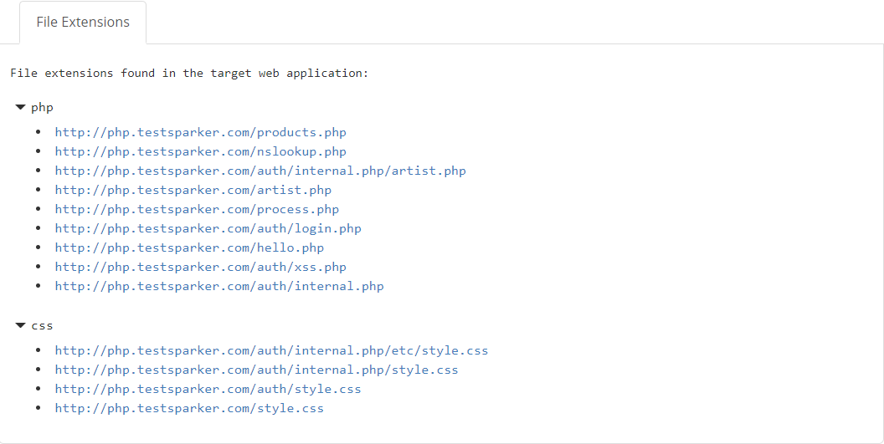Open the nslookup.php link

[x=200, y=151]
